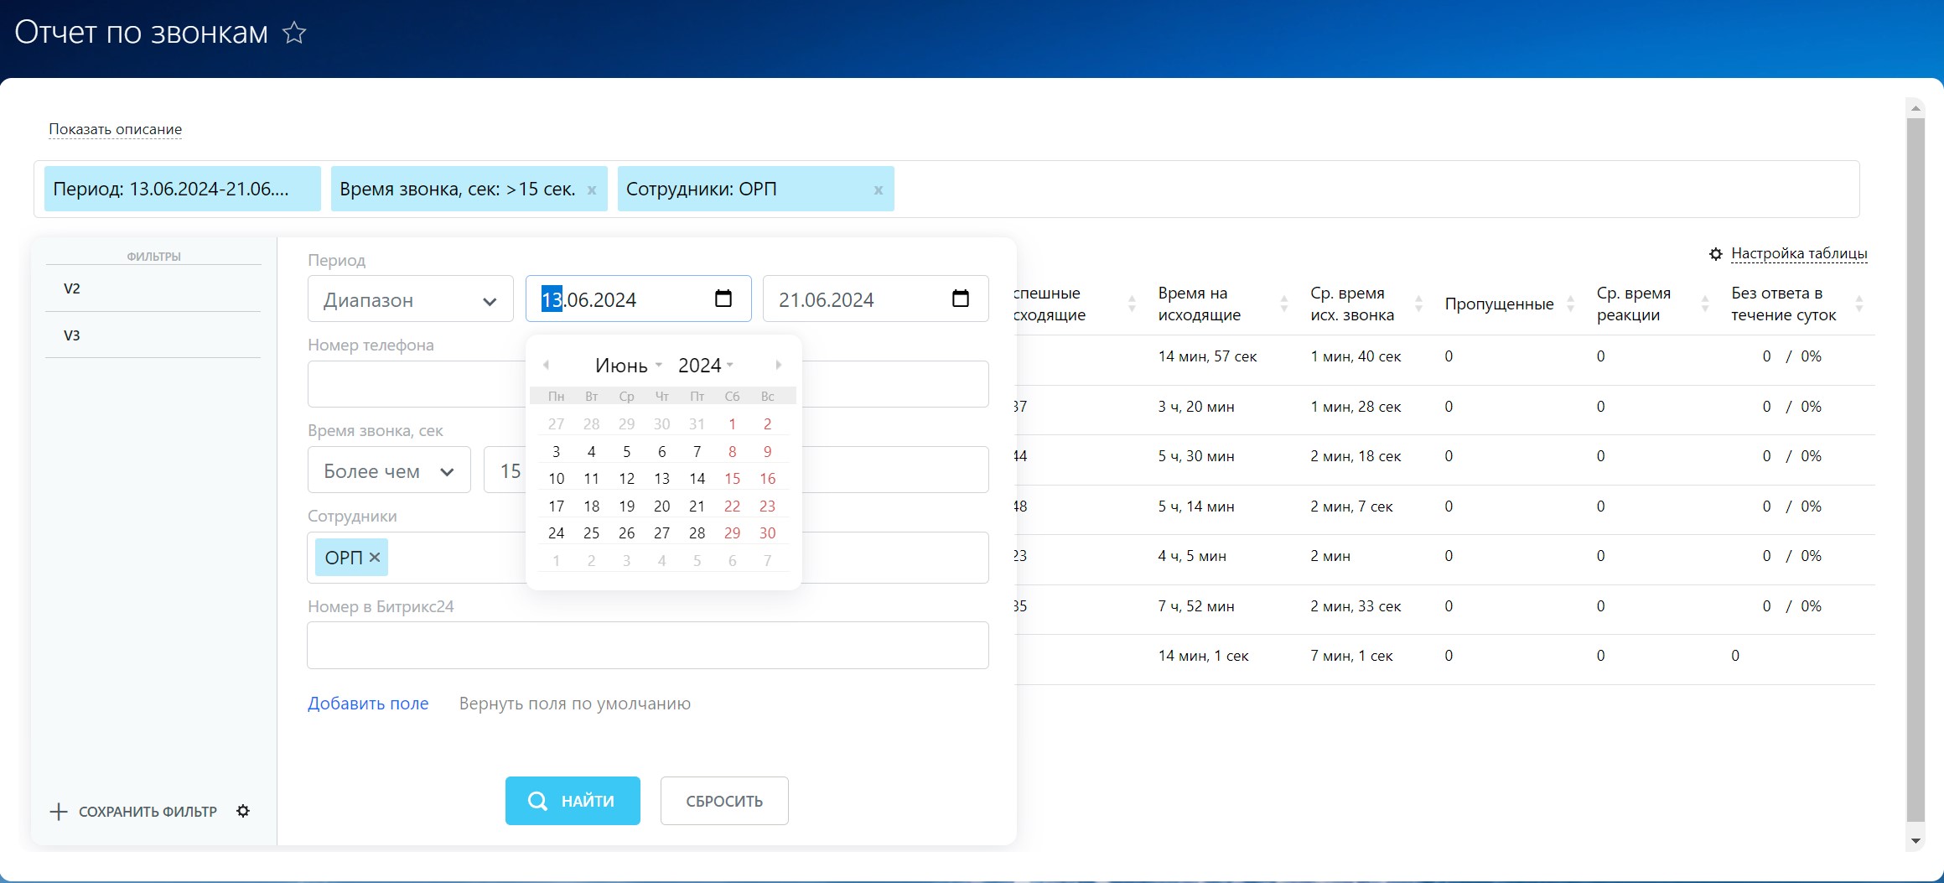Click into Номер в Битрикс24 input field
The width and height of the screenshot is (1944, 883).
pyautogui.click(x=647, y=646)
